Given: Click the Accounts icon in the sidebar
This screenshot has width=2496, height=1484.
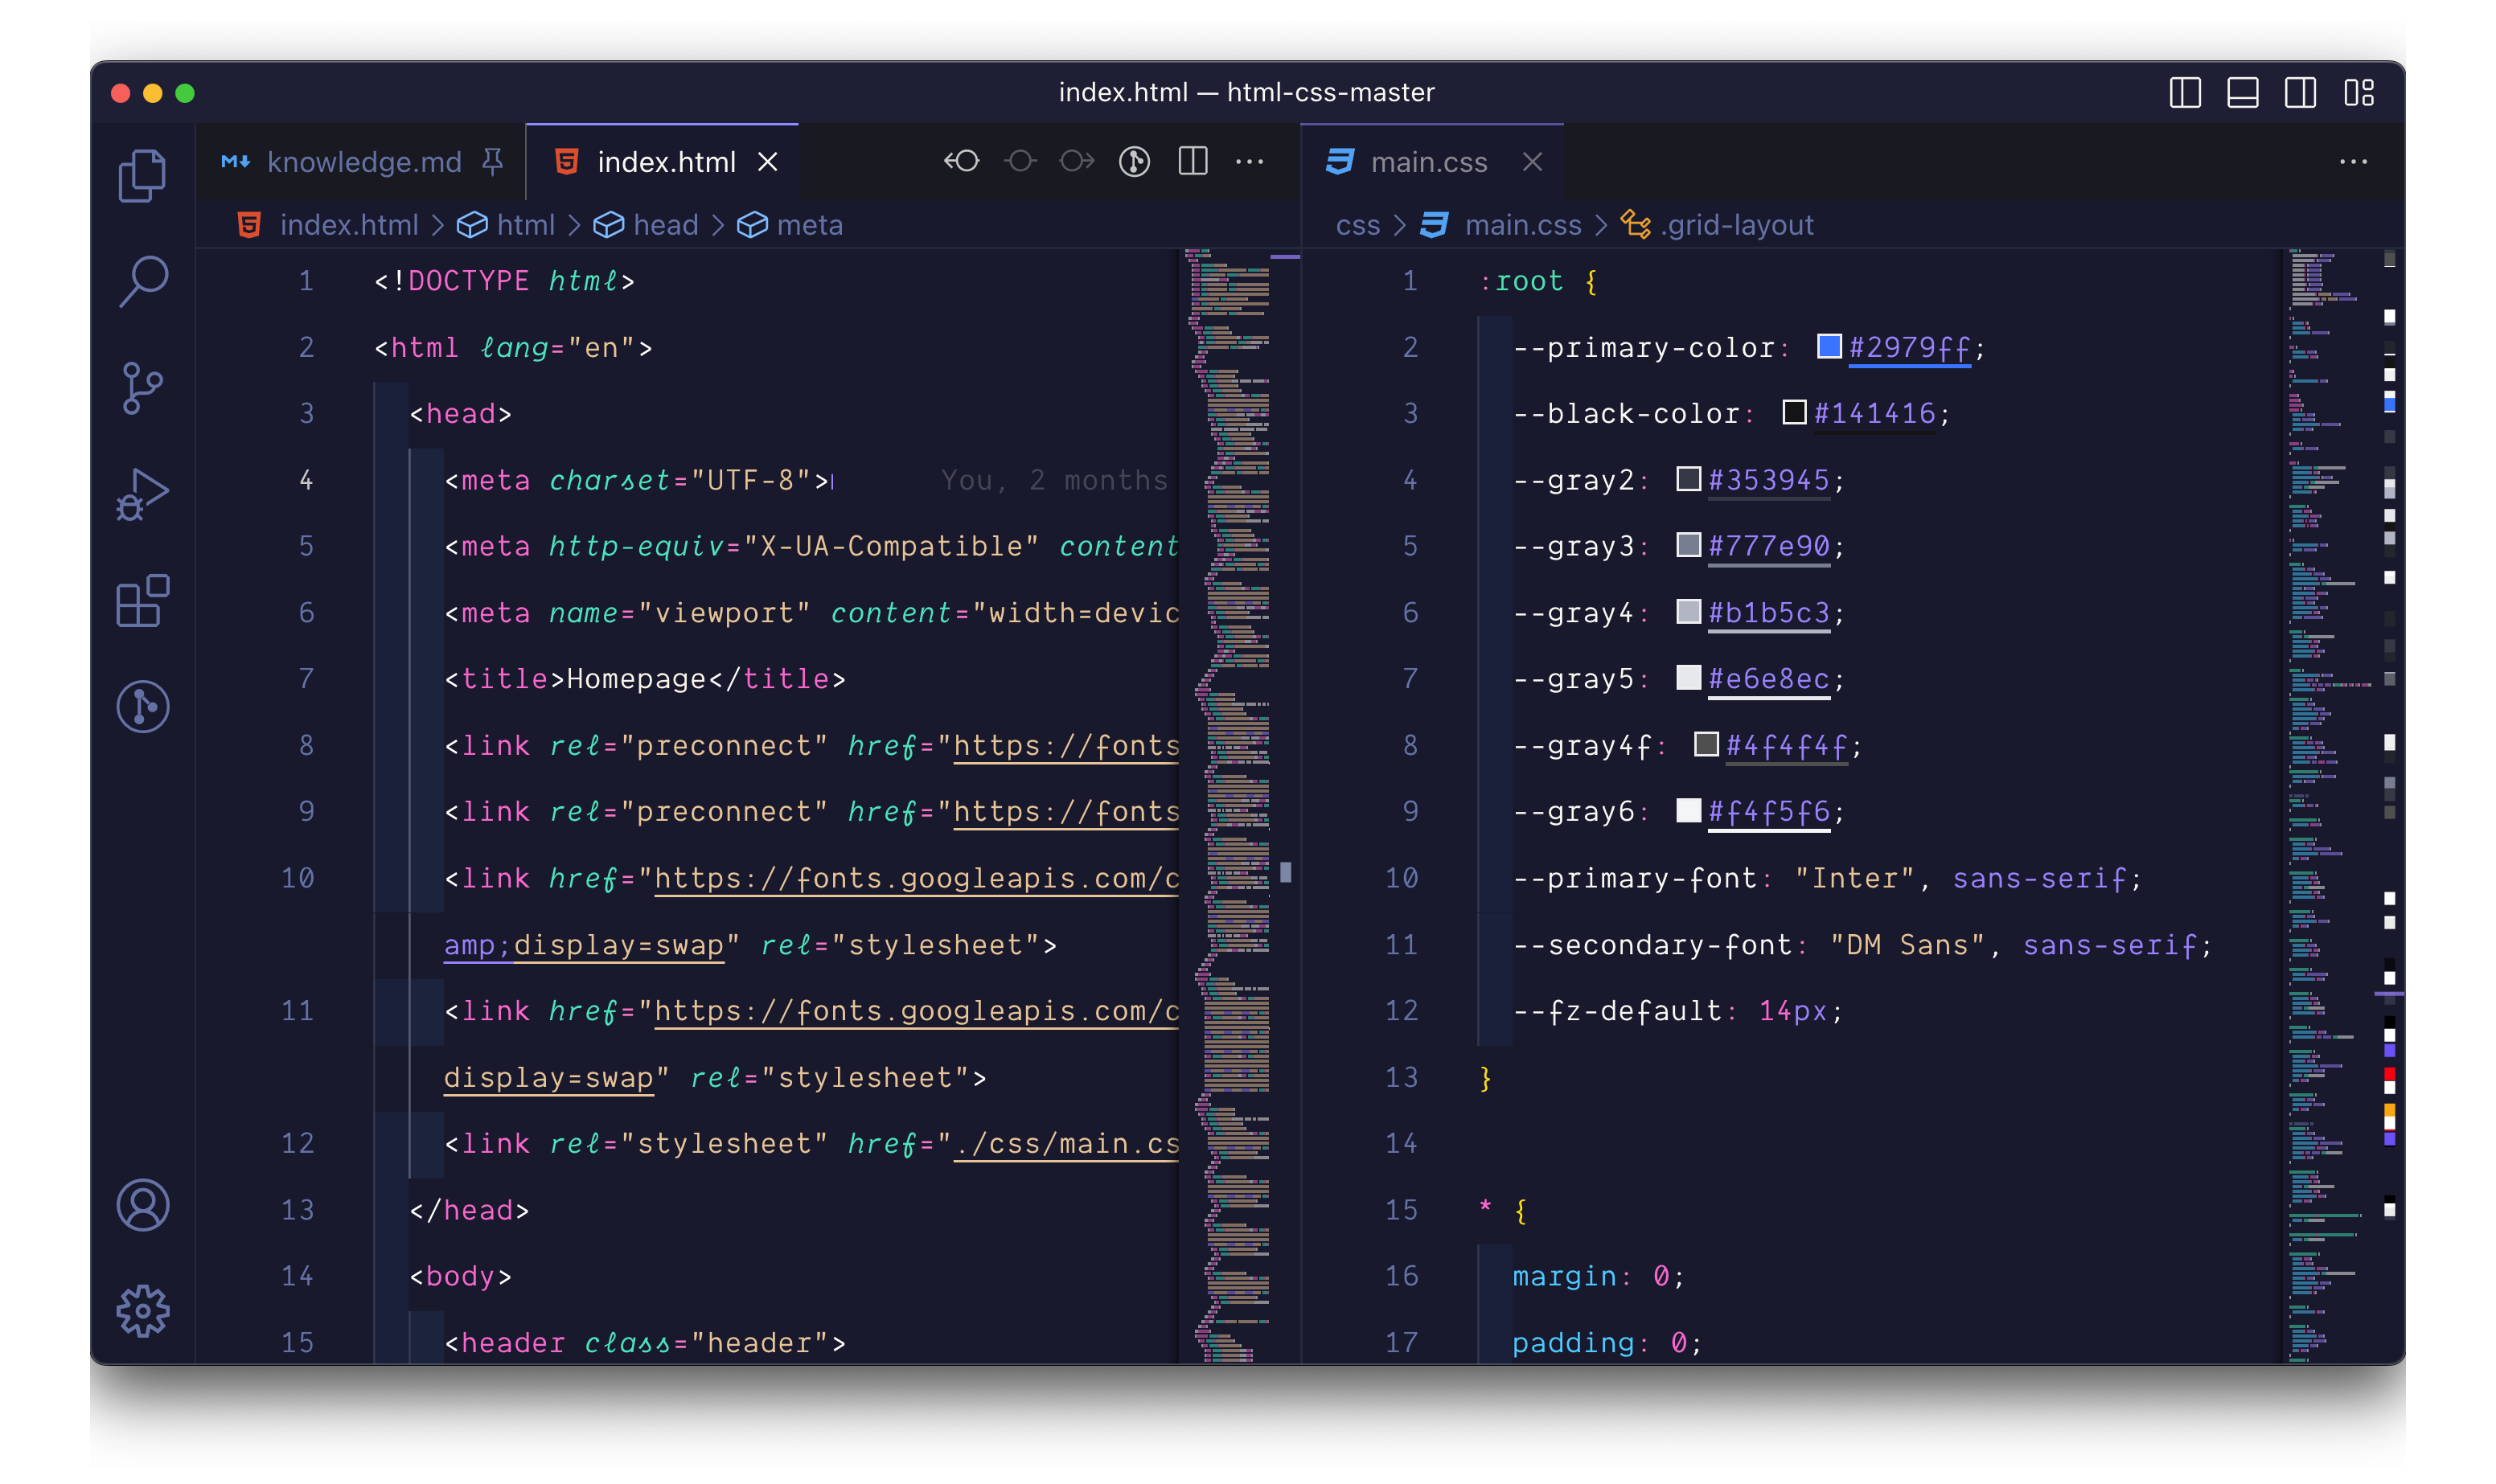Looking at the screenshot, I should [x=142, y=1206].
